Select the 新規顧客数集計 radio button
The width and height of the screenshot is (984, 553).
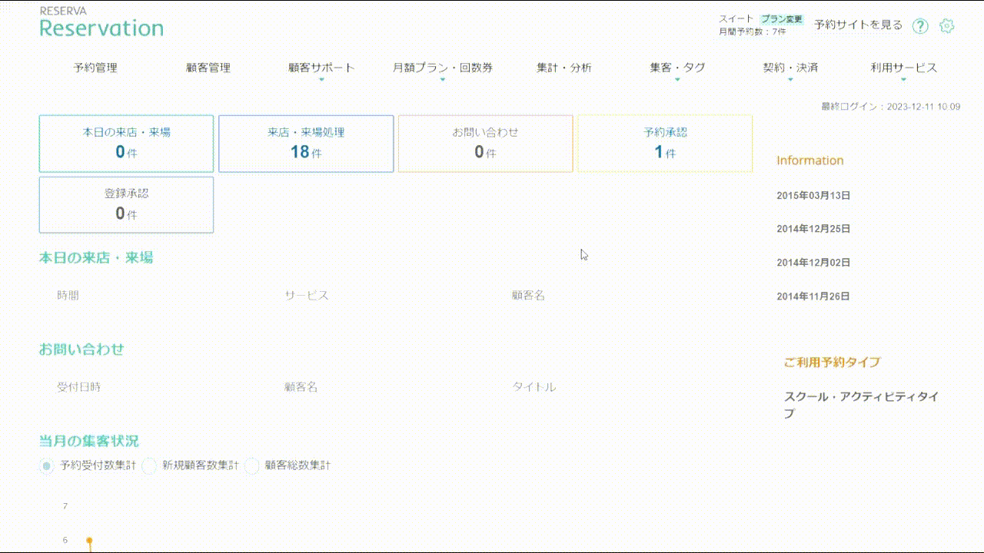point(149,465)
